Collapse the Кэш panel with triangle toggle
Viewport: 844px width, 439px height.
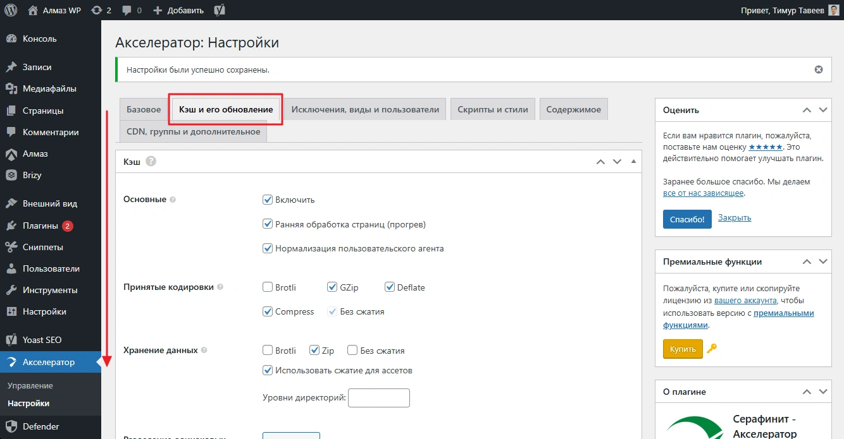[x=633, y=162]
